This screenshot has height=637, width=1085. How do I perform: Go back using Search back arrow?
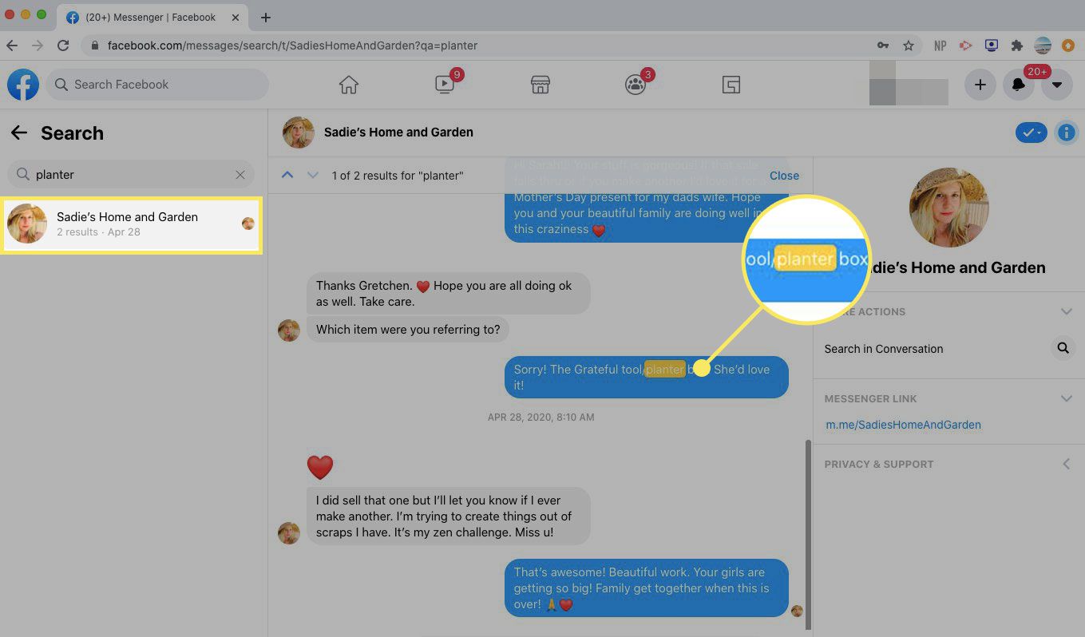coord(19,133)
